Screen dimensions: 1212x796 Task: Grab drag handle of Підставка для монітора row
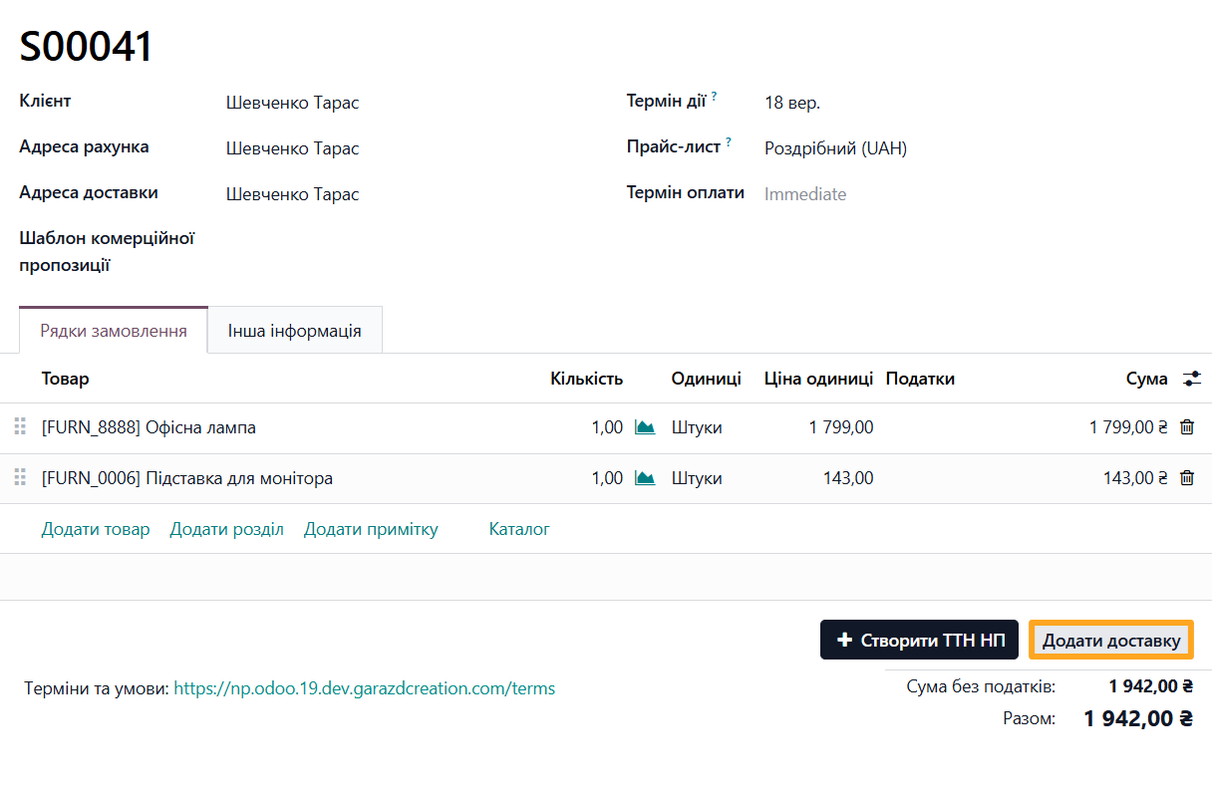click(x=20, y=478)
